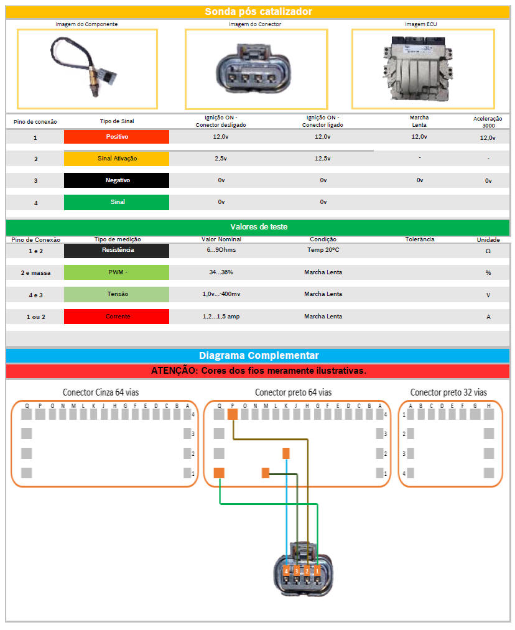Select orange pin Q1 on Conector preto 64 vias
Viewport: 515px width, 630px height.
(x=218, y=473)
